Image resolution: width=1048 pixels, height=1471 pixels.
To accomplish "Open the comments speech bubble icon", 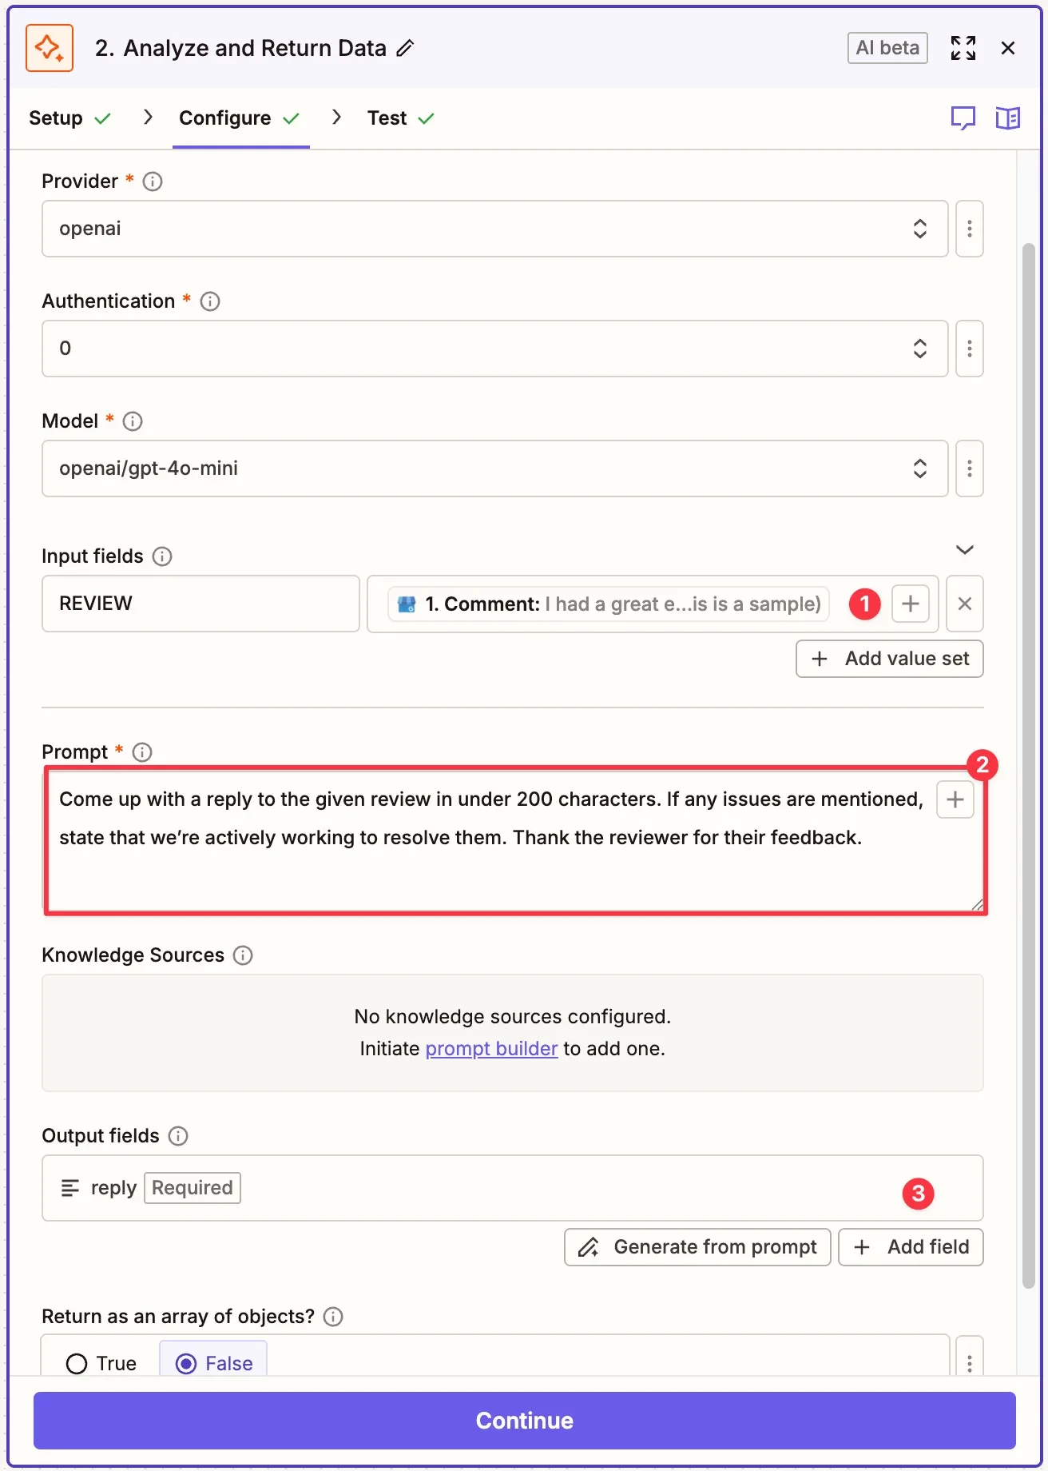I will click(963, 118).
